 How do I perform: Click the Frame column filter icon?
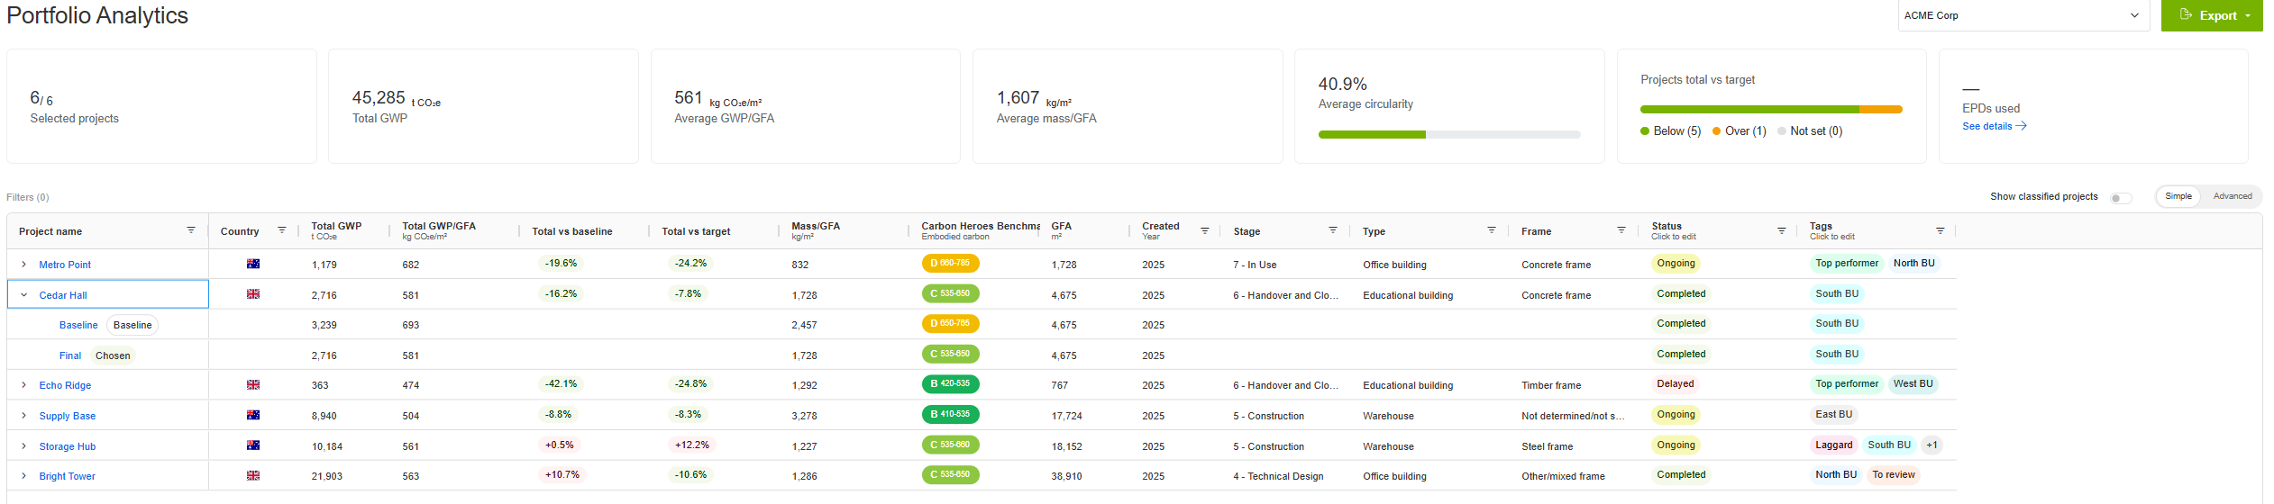click(1621, 230)
